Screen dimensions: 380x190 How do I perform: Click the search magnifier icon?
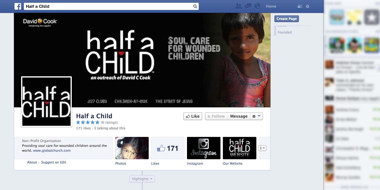click(x=195, y=6)
